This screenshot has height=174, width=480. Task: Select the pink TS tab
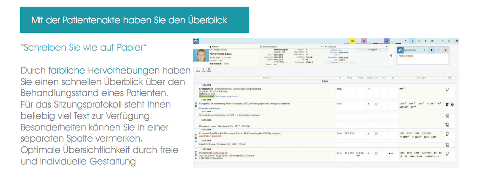point(364,41)
